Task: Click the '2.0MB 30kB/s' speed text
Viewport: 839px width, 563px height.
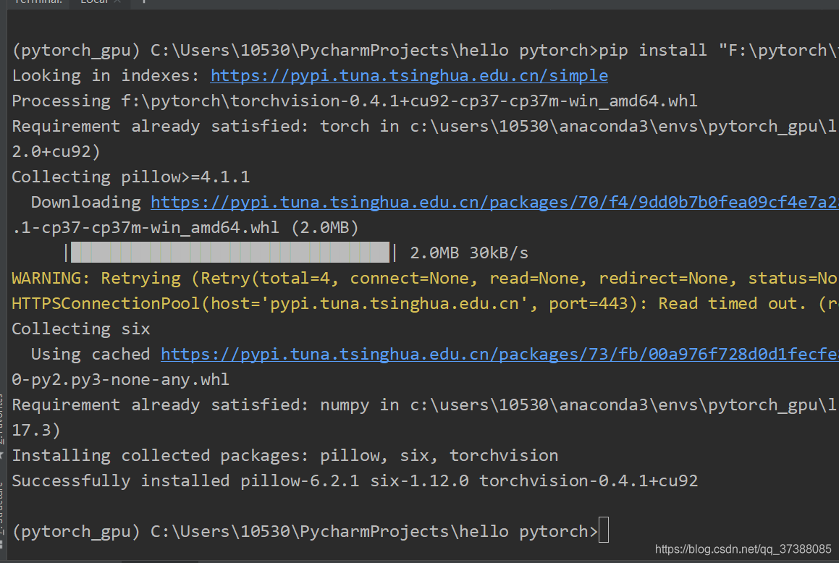Action: tap(469, 253)
